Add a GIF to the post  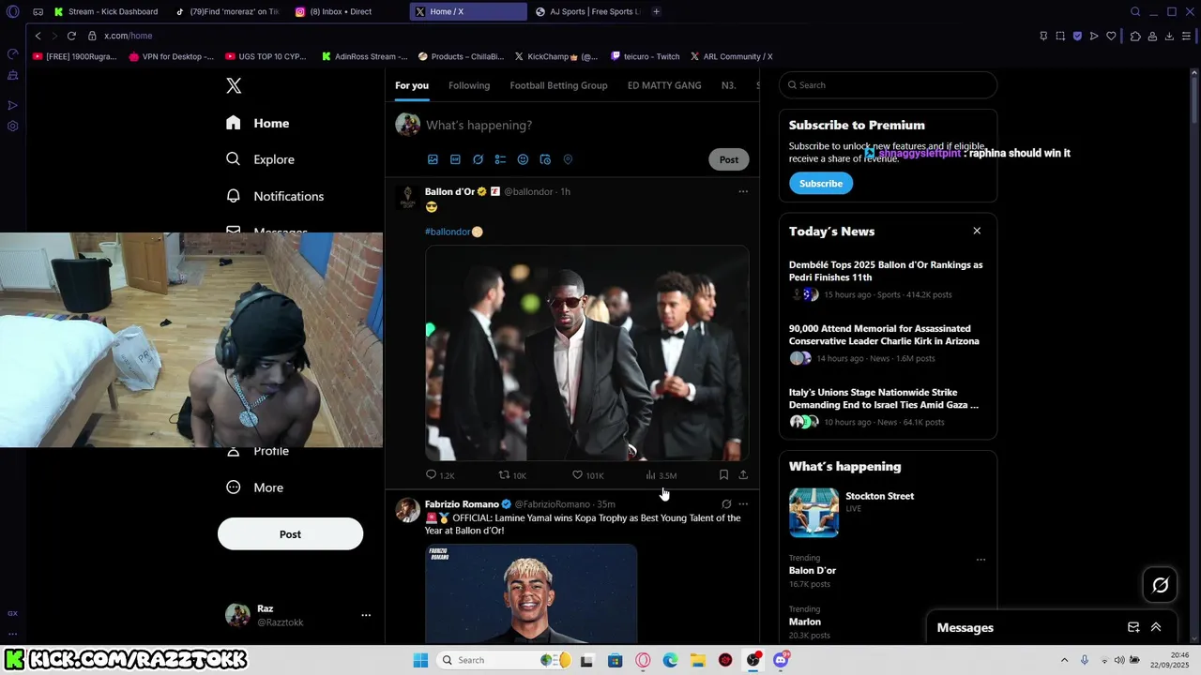[455, 159]
